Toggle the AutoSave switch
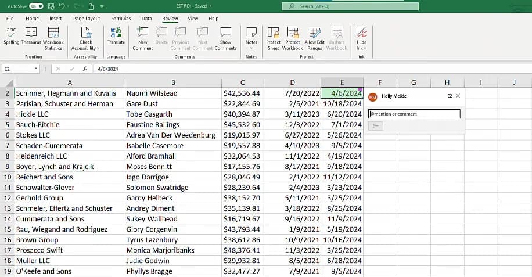This screenshot has width=532, height=277. 36,6
